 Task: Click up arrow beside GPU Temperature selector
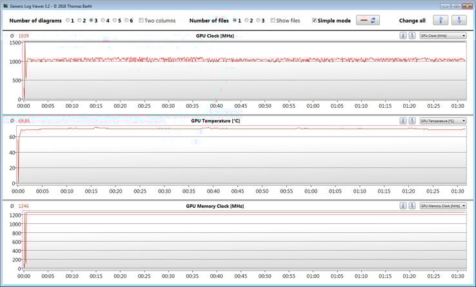403,121
